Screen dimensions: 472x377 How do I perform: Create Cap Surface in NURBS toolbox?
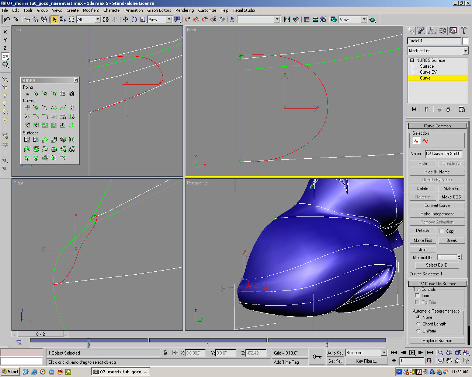click(53, 149)
